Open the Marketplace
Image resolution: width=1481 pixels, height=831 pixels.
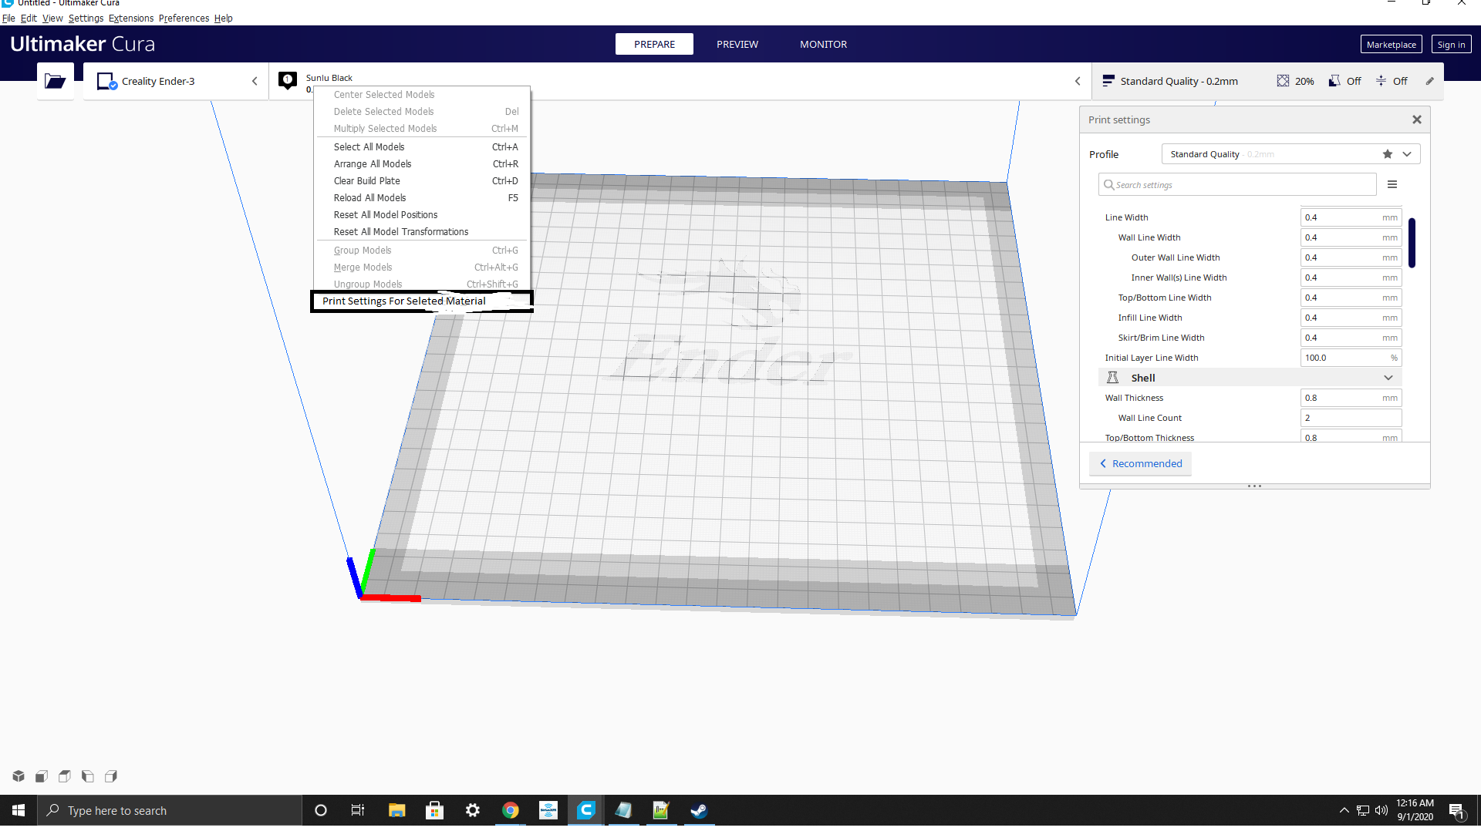pyautogui.click(x=1391, y=44)
